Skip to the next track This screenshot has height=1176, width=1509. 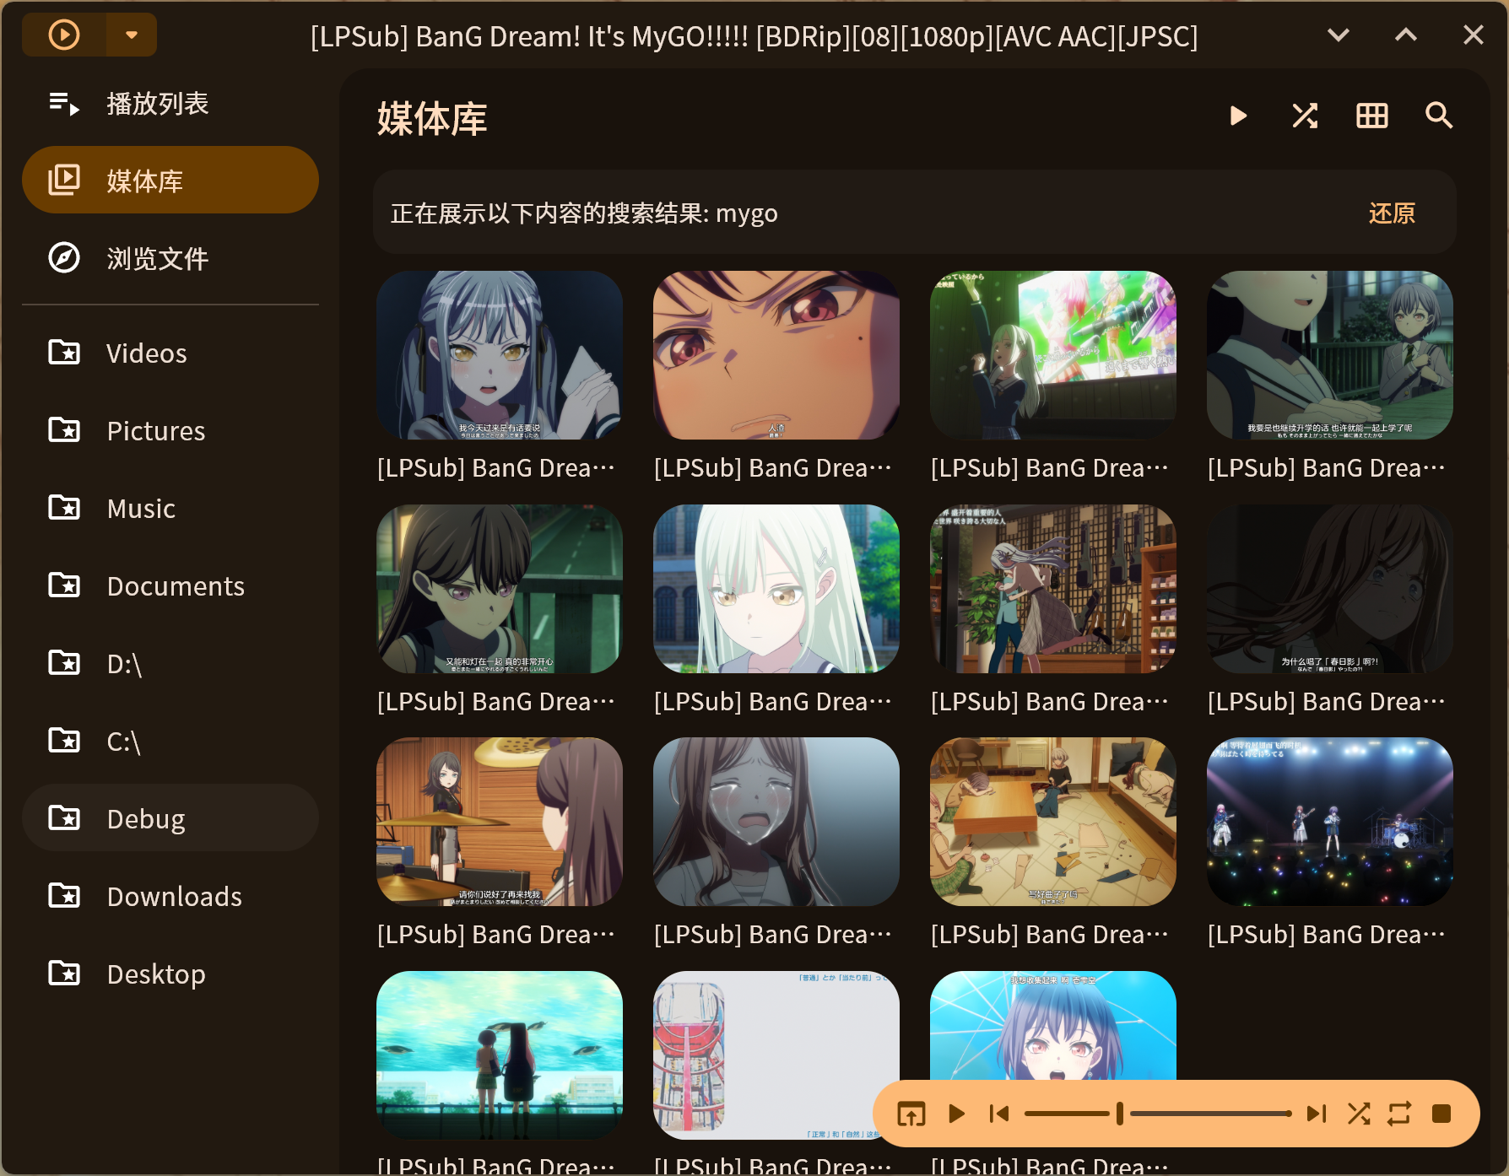pyautogui.click(x=1317, y=1114)
